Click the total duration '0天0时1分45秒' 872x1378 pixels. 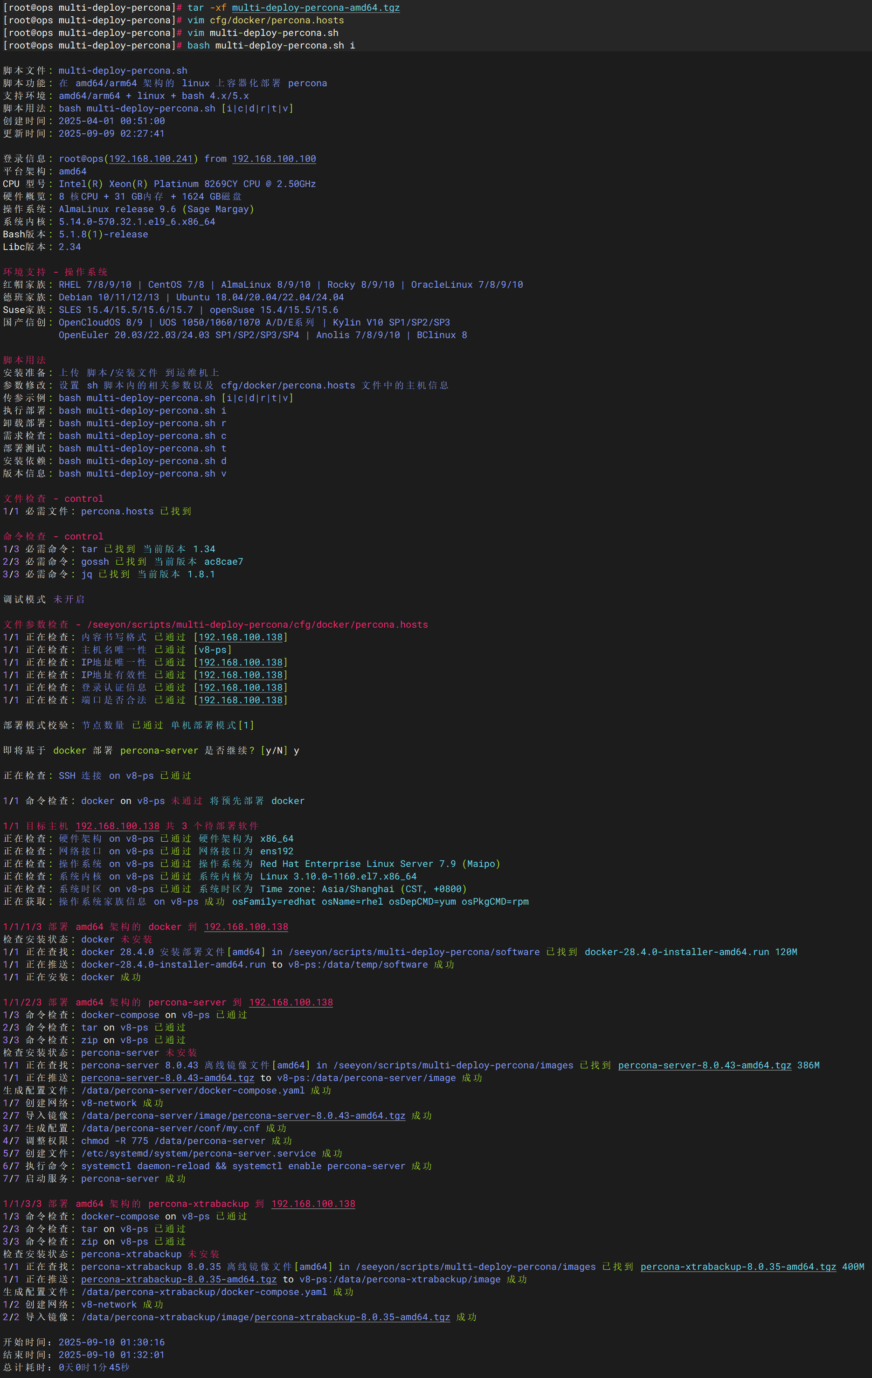point(94,1368)
